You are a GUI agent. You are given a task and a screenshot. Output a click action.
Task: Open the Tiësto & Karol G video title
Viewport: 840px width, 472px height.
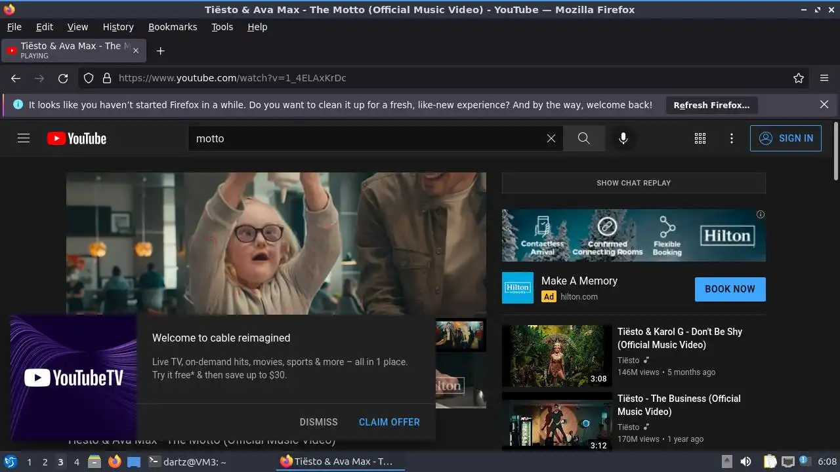pos(680,338)
